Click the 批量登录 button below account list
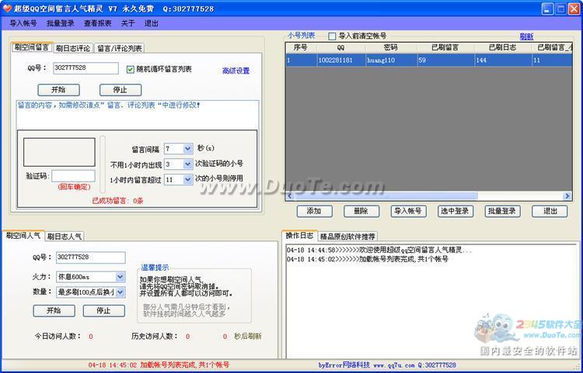This screenshot has height=373, width=583. (x=502, y=212)
